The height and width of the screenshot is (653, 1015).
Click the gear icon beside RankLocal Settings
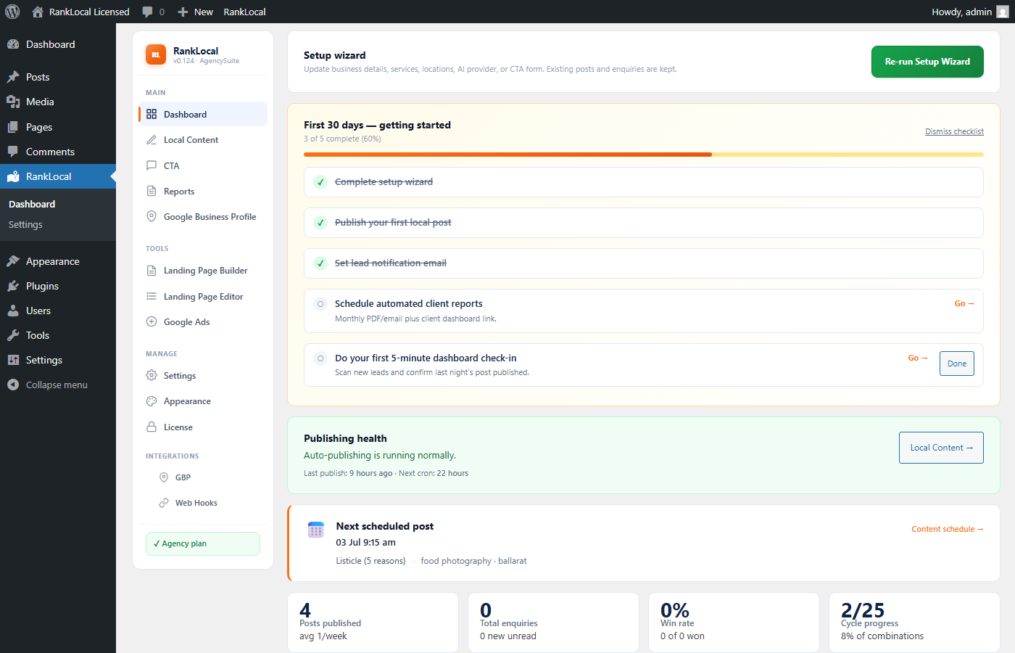152,375
